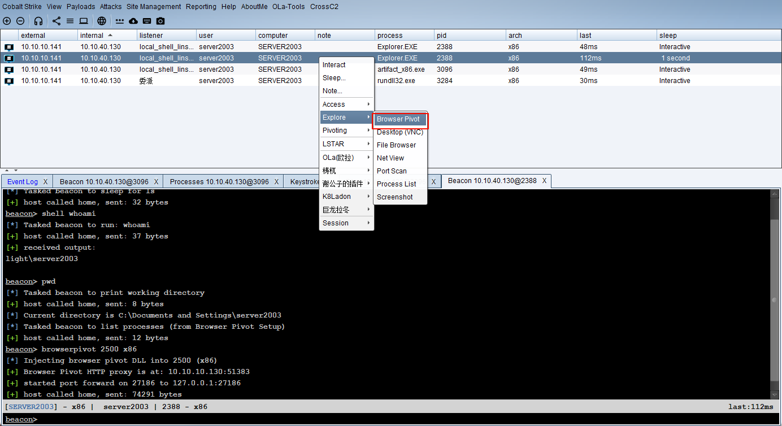Close the Event Log tab

pyautogui.click(x=45, y=181)
